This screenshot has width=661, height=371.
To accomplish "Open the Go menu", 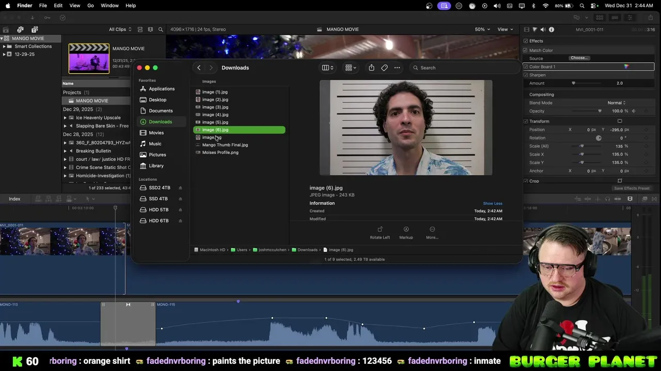I will coord(90,6).
